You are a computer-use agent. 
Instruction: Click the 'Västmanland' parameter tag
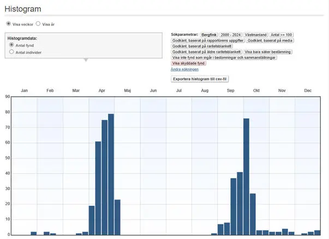[x=256, y=34]
